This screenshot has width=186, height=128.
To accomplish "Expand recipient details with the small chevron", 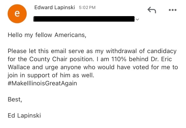I will [x=137, y=19].
